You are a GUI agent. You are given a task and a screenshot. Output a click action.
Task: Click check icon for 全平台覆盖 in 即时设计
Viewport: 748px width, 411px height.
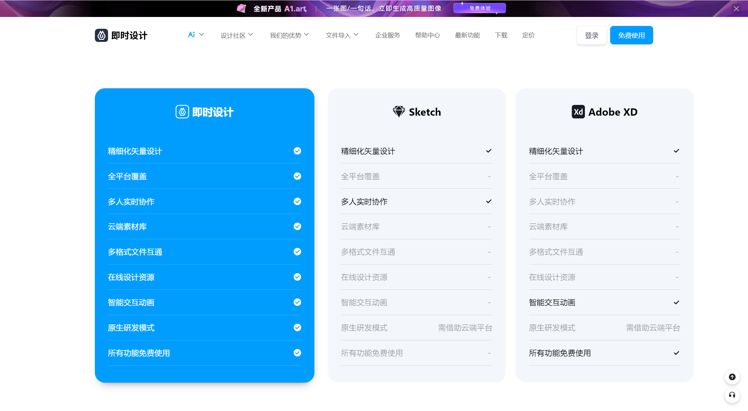[x=297, y=176]
